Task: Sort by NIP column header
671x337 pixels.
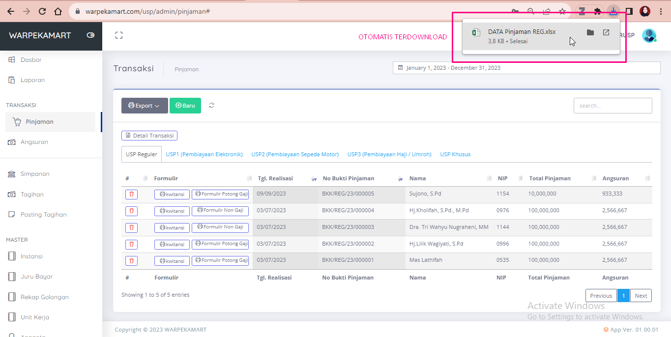Action: [x=509, y=178]
